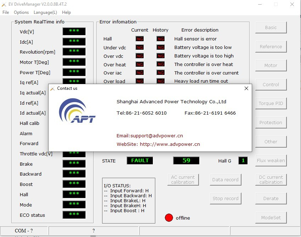Click the Derate button
This screenshot has height=237, width=301.
pyautogui.click(x=271, y=199)
